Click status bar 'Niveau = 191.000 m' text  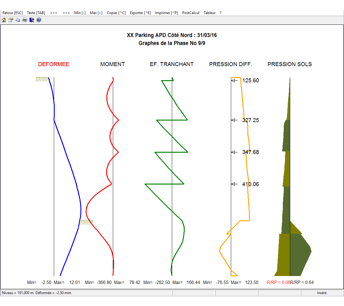coord(18,293)
